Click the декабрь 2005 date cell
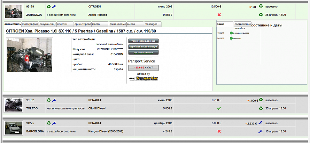Viewport: 310px width, 143px height. tap(154, 123)
